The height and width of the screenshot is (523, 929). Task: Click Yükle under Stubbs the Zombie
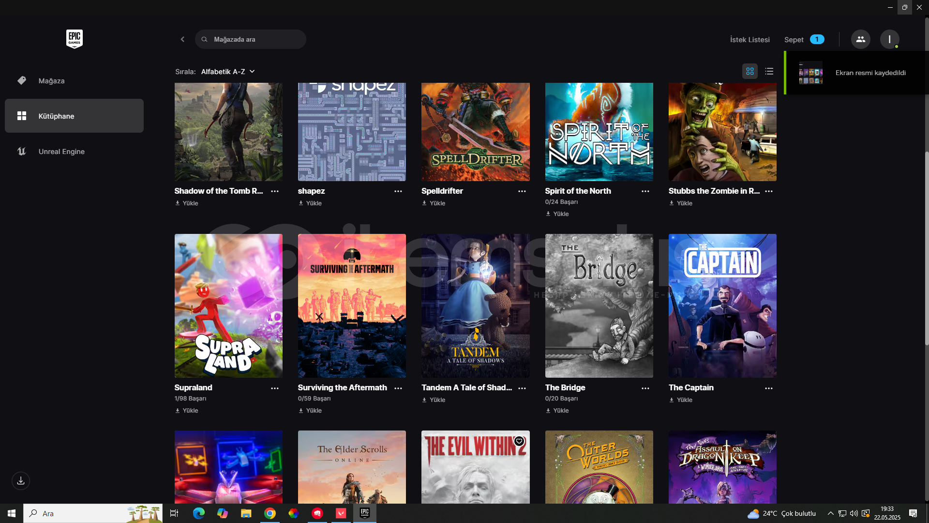pyautogui.click(x=681, y=203)
